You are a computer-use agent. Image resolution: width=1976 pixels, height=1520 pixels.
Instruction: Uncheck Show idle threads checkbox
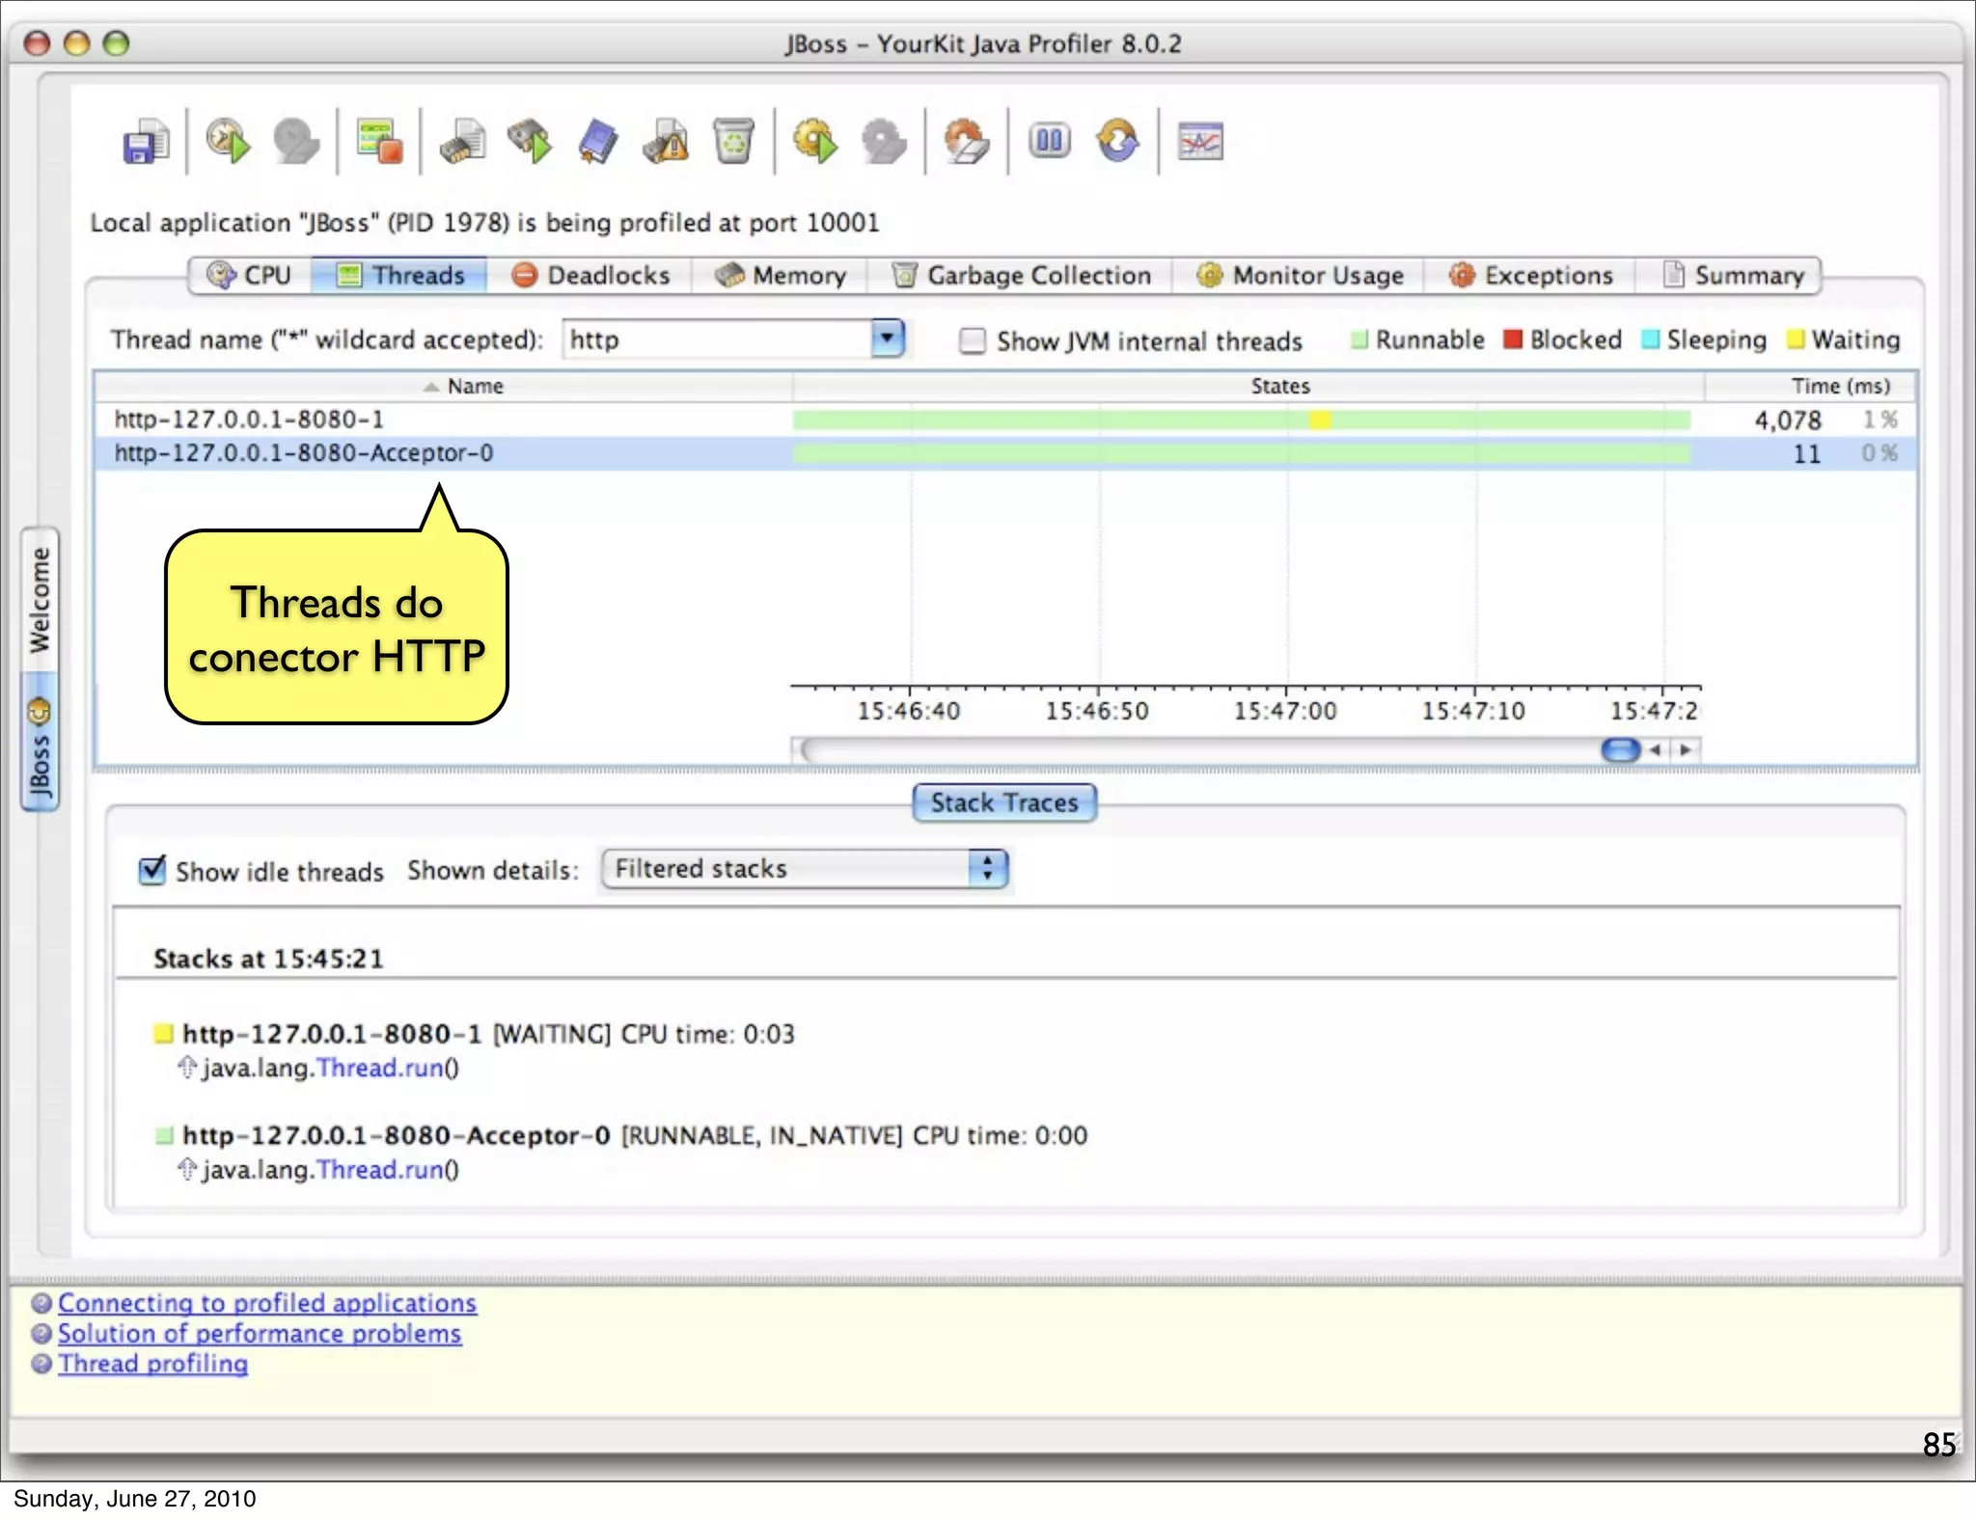point(152,871)
